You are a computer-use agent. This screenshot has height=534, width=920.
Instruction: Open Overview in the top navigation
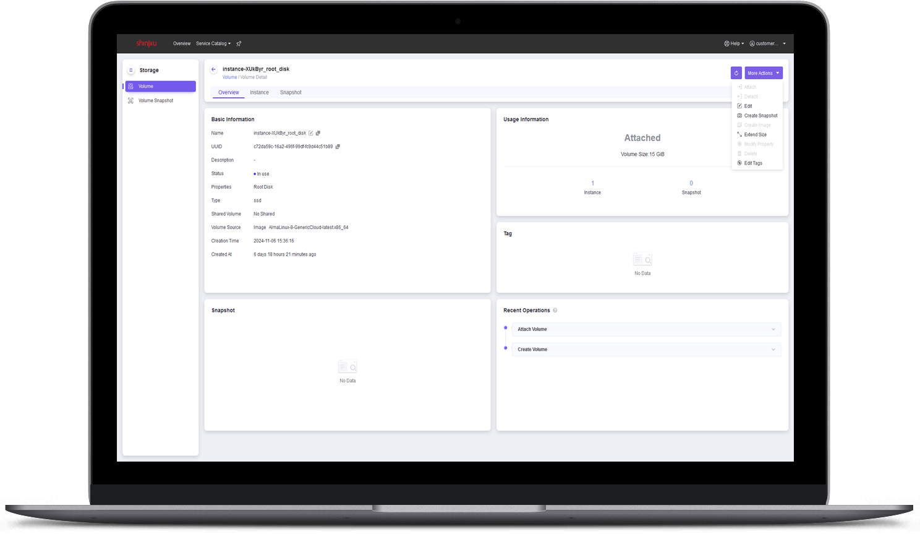(x=182, y=43)
